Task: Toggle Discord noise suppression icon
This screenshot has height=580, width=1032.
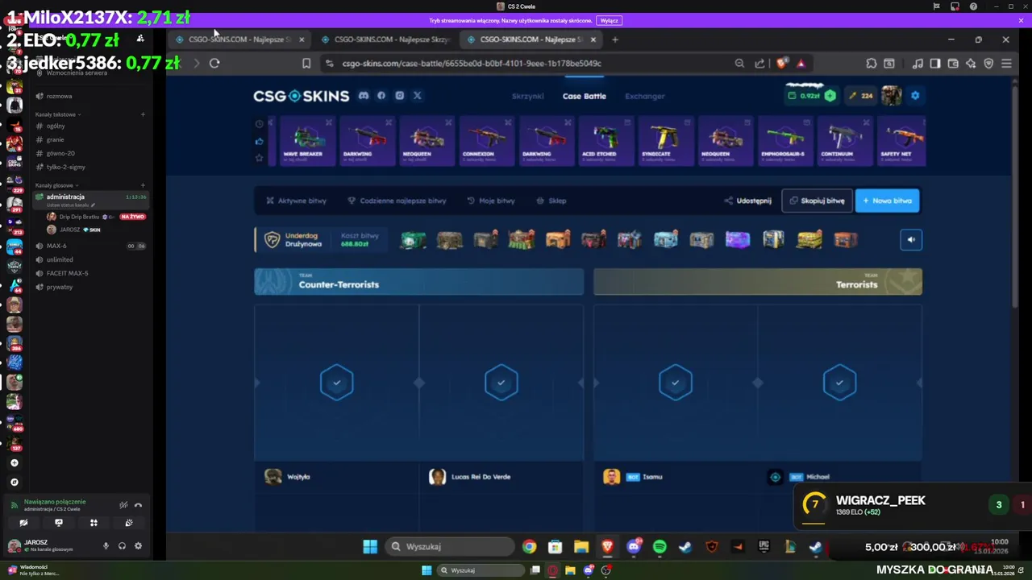Action: click(123, 505)
